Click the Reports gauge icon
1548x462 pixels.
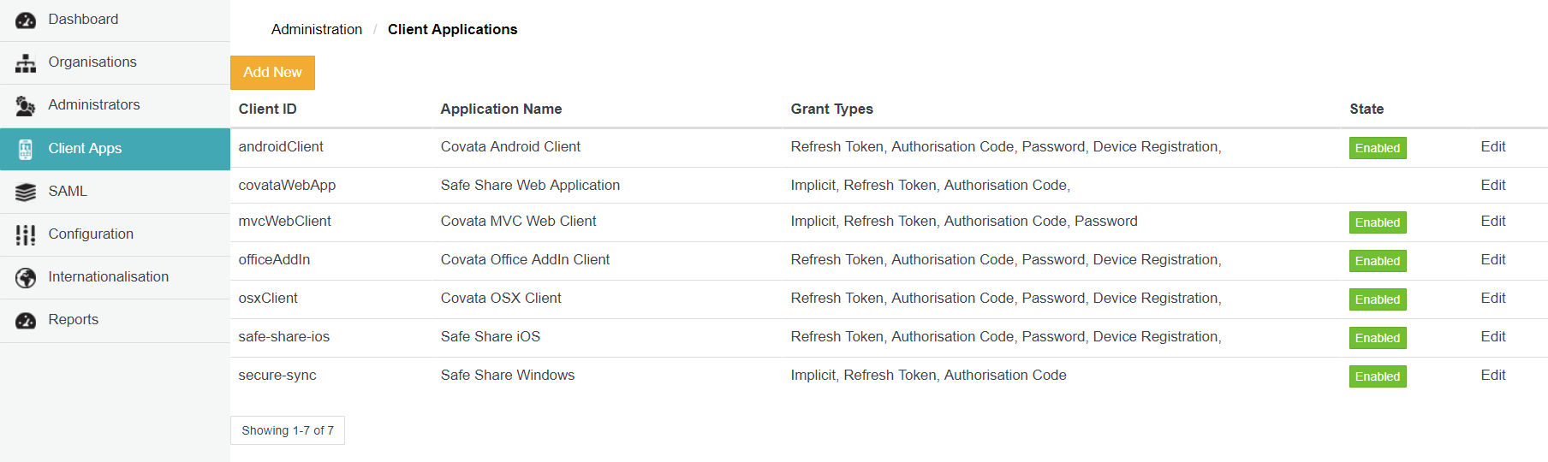[x=26, y=320]
